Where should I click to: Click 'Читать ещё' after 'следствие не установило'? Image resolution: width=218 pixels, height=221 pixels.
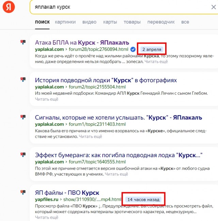click(90, 137)
